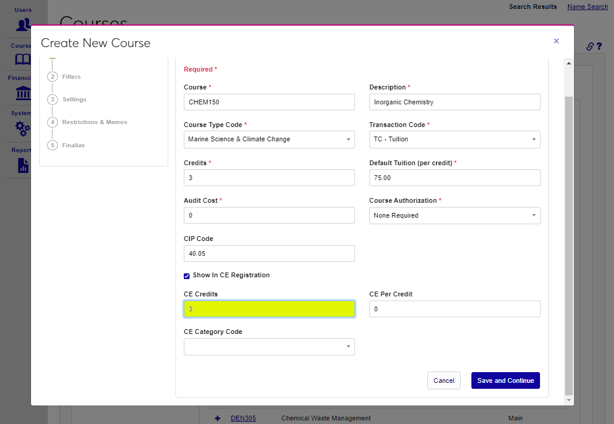Go to the Filters step
Image resolution: width=614 pixels, height=424 pixels.
coord(71,77)
